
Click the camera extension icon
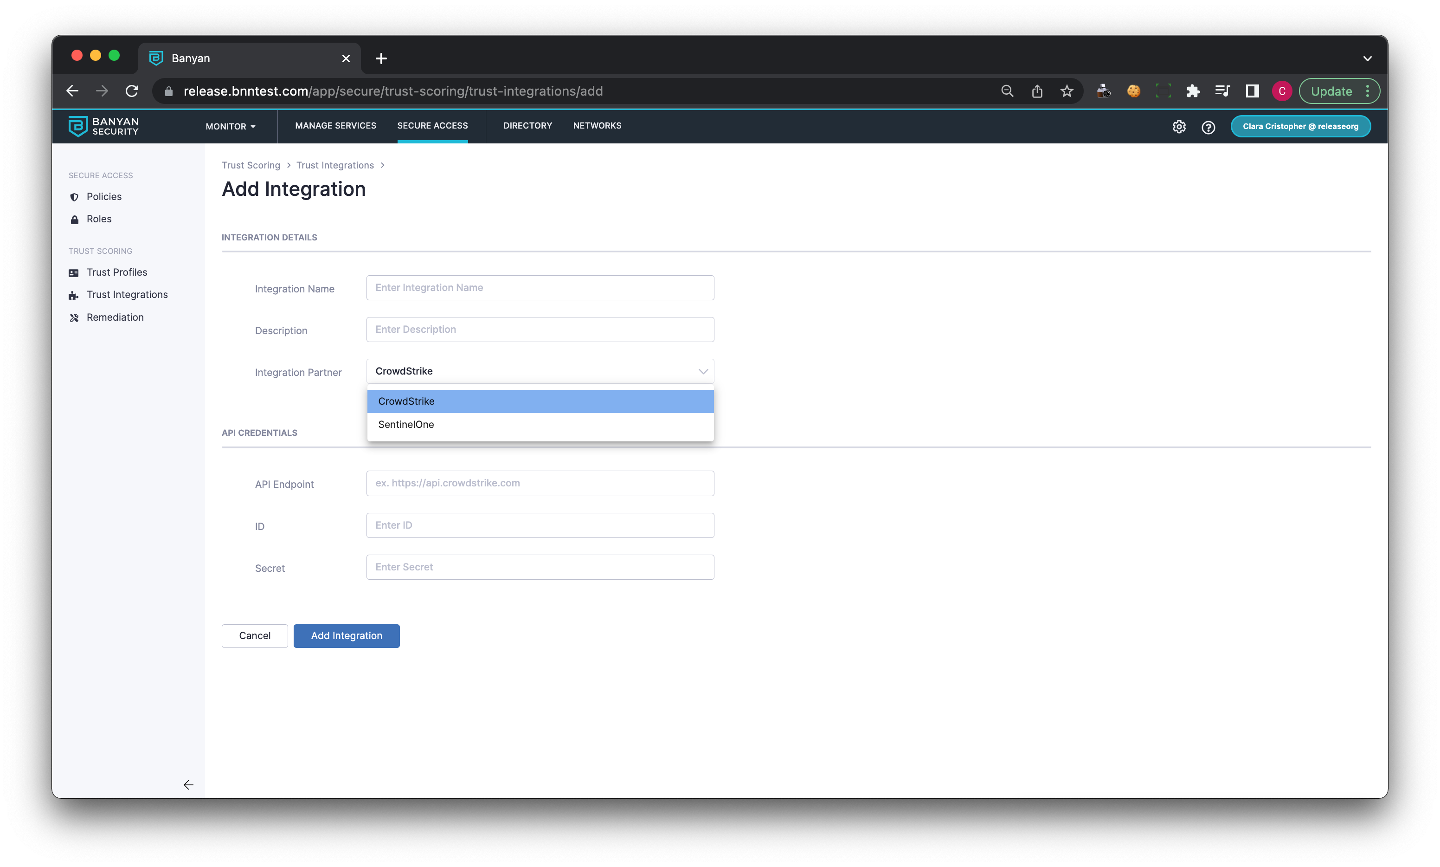tap(1104, 91)
